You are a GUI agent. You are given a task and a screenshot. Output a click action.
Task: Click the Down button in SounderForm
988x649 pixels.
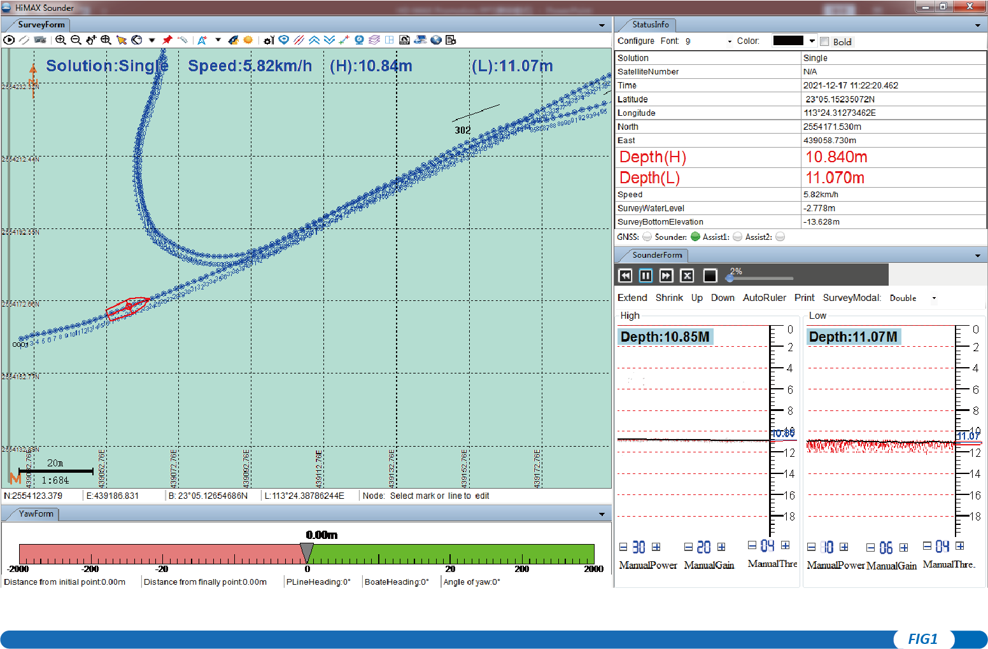coord(723,298)
